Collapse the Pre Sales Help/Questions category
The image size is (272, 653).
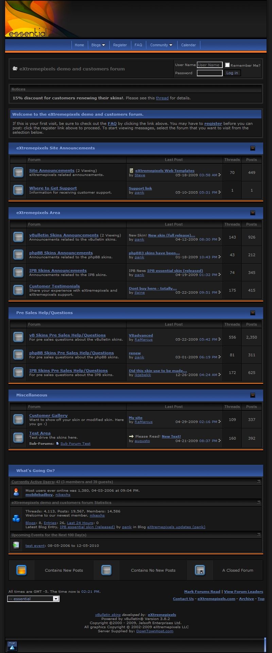point(253,313)
